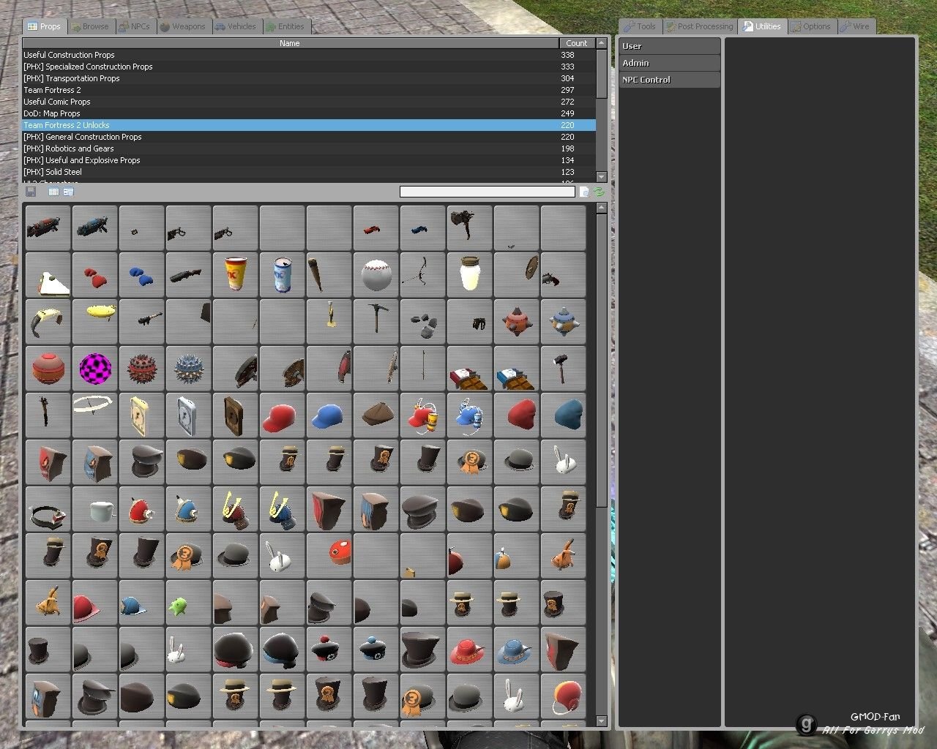Screen dimensions: 937x749
Task: Spawn the magenta checkered sphere prop
Action: pyautogui.click(x=94, y=369)
